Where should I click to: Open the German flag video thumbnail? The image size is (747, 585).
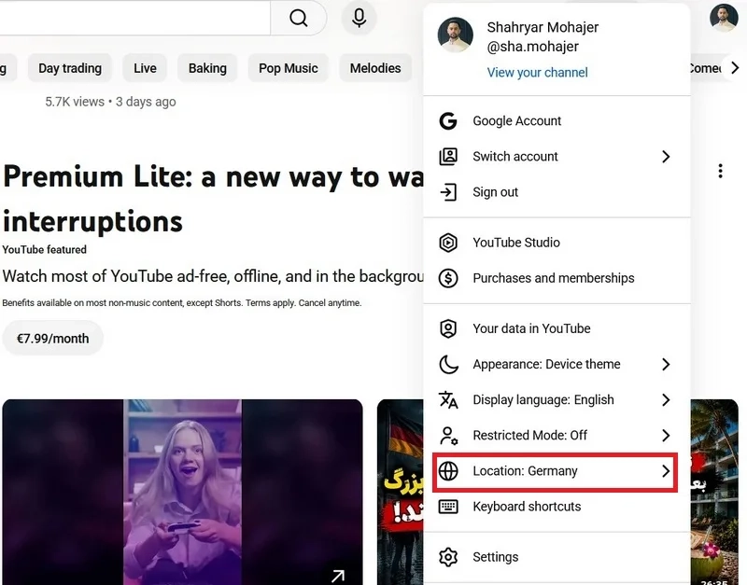pos(401,493)
